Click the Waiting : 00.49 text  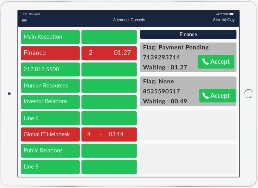(165, 101)
